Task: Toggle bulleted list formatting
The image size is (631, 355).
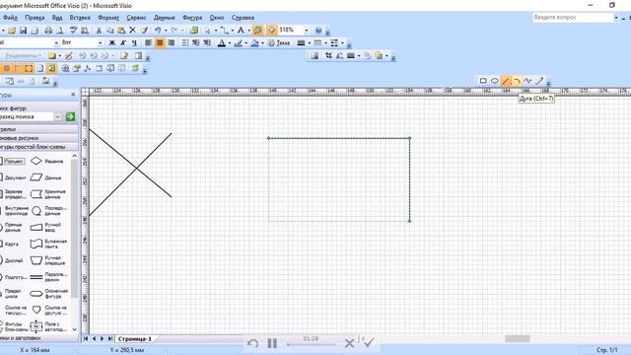Action: 185,42
